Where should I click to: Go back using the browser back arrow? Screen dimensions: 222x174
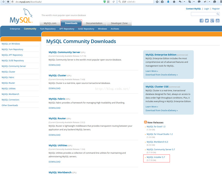(x=4, y=2)
